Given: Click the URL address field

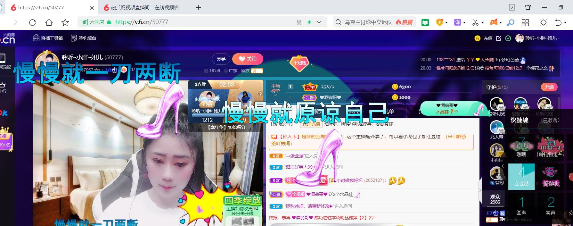Looking at the screenshot, I should tap(202, 22).
